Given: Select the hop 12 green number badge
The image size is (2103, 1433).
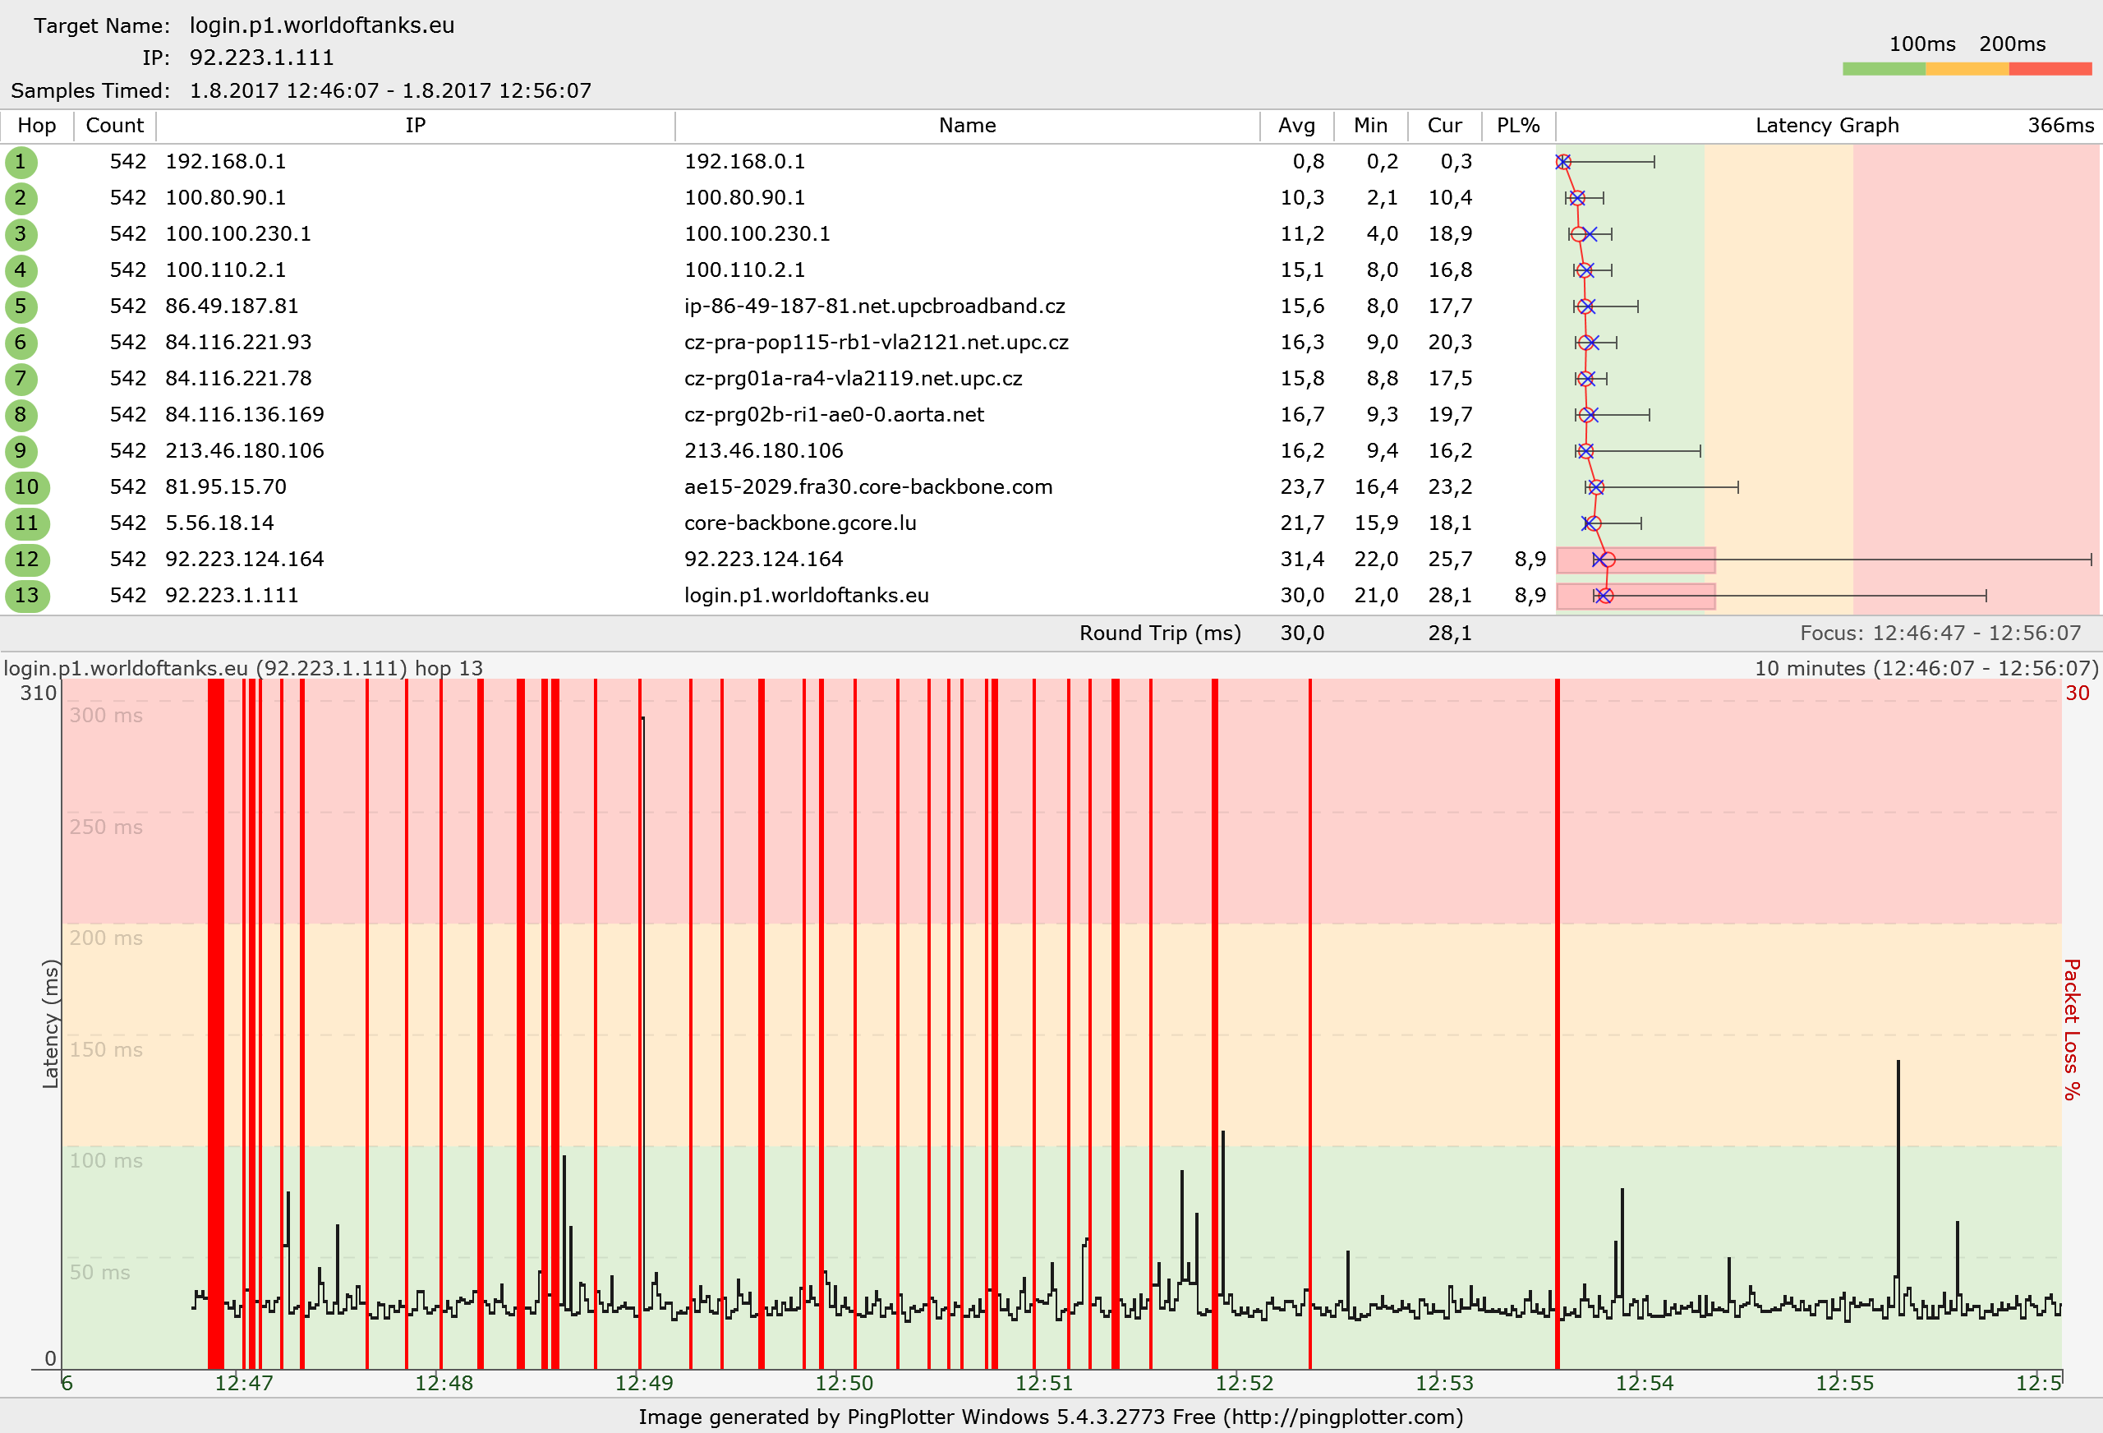Looking at the screenshot, I should coord(26,560).
